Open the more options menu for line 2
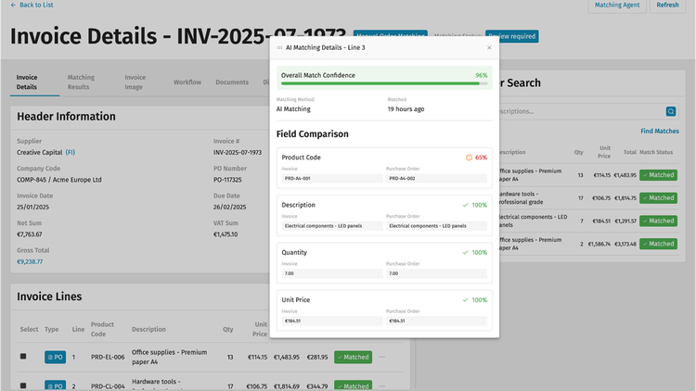Viewport: 696px width, 391px height. [x=381, y=386]
